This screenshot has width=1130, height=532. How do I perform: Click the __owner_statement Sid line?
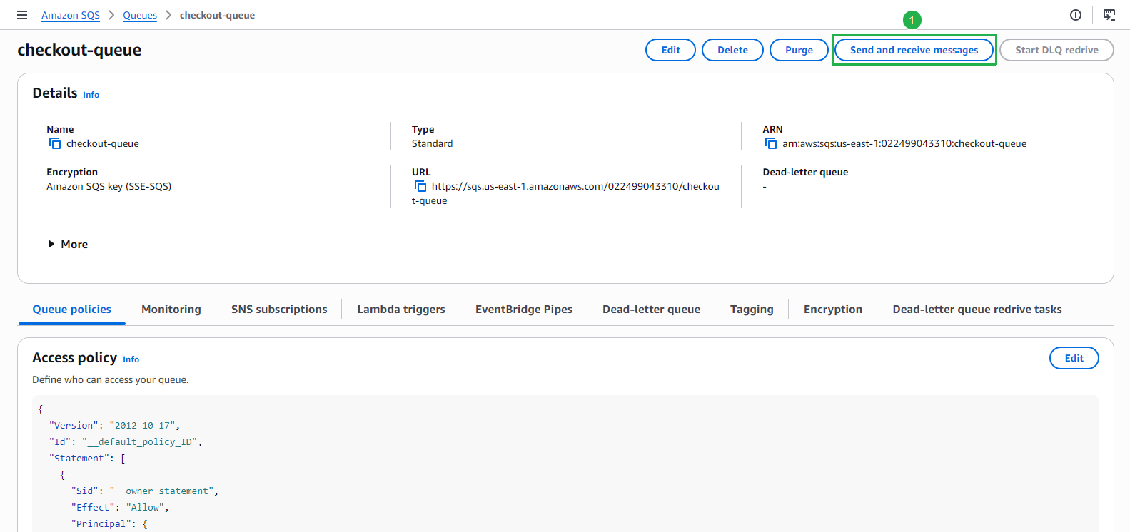[145, 491]
